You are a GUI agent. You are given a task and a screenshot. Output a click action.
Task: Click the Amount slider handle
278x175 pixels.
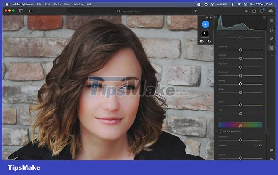coord(241,37)
